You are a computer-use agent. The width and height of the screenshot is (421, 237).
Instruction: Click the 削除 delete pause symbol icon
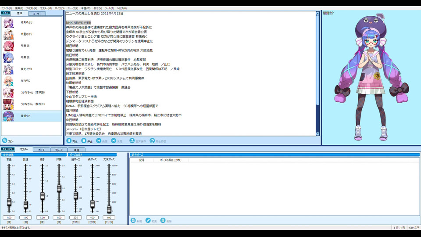pyautogui.click(x=163, y=220)
